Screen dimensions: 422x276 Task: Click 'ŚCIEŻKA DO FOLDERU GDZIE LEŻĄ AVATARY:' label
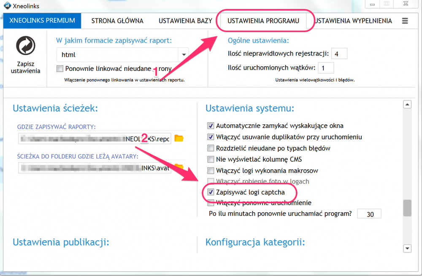pos(78,157)
